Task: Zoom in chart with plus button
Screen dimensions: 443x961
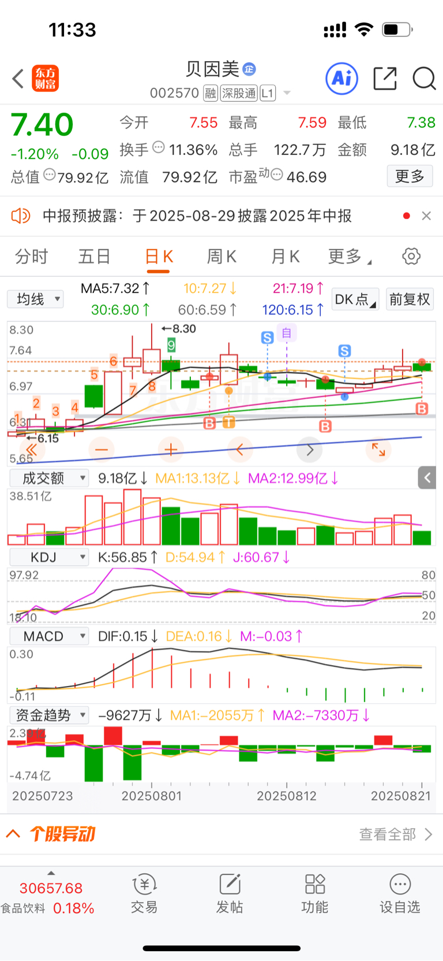Action: (x=171, y=450)
